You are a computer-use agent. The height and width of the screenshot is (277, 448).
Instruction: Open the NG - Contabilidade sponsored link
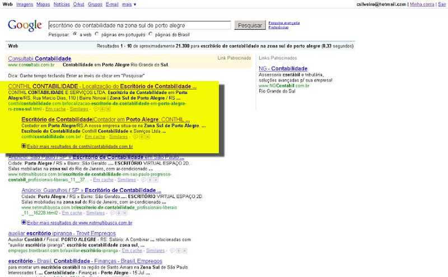click(283, 68)
